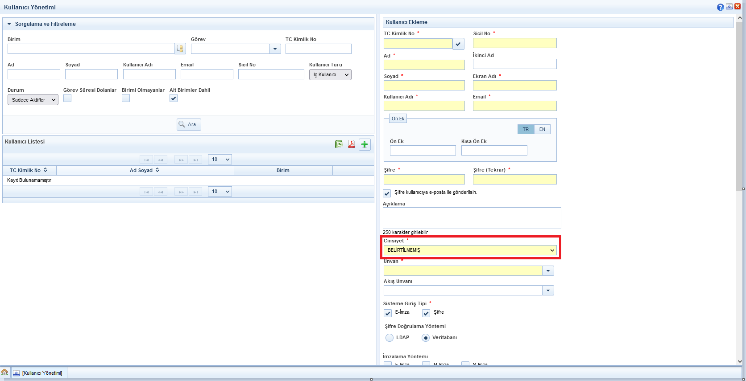Screen dimensions: 746x381
Task: Click the TC Kimlik No verify checkmark
Action: tap(458, 44)
